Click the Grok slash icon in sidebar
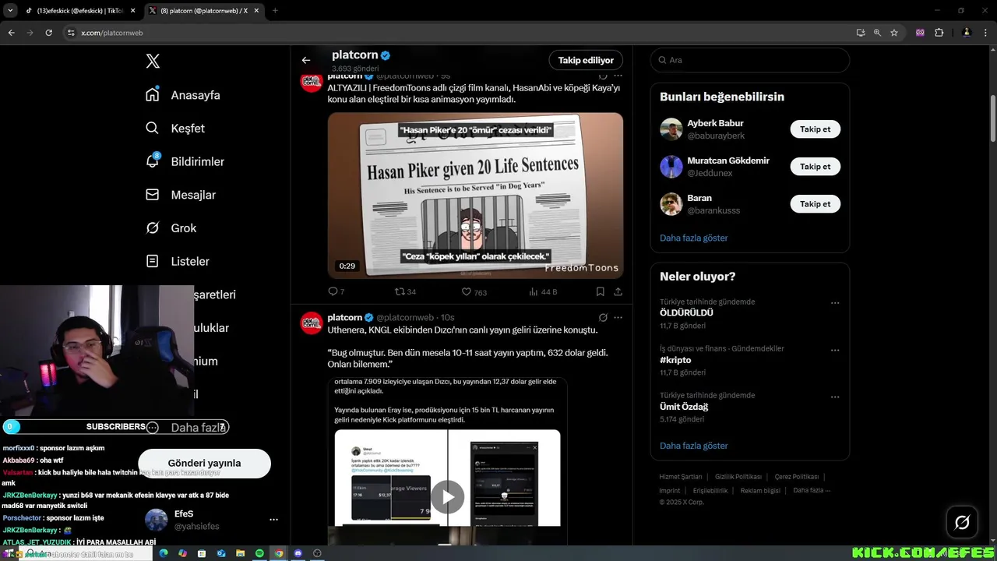Screen dimensions: 997x561 pyautogui.click(x=153, y=228)
